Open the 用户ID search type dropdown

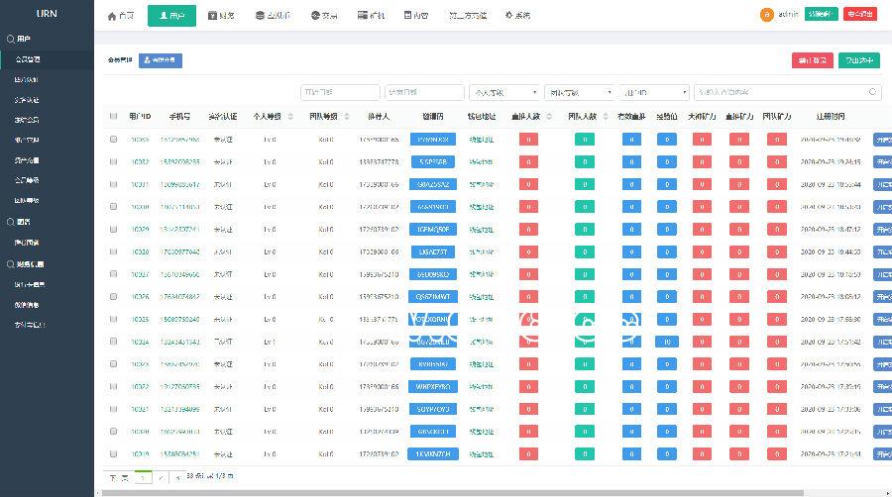click(x=655, y=92)
